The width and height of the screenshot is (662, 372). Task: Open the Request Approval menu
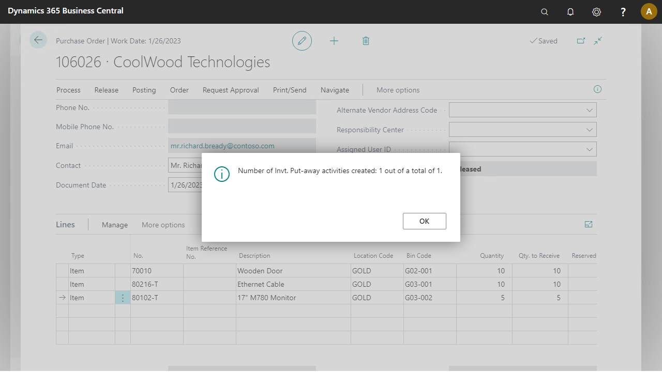[231, 90]
